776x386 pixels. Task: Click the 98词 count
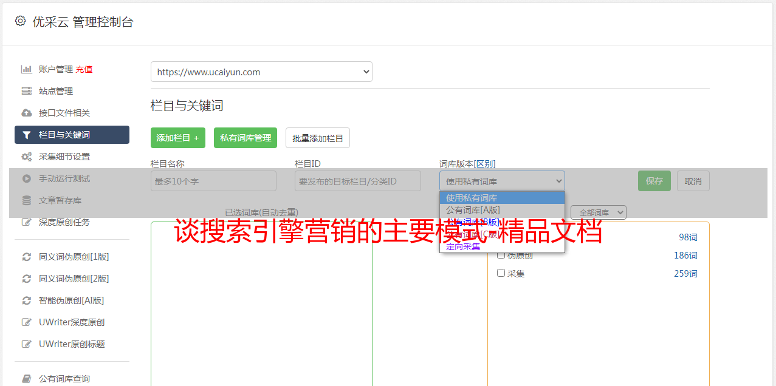tap(688, 237)
